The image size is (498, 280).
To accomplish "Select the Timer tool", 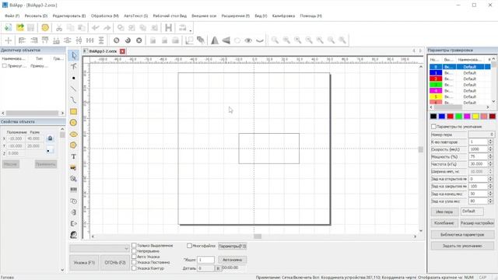I will pyautogui.click(x=73, y=201).
